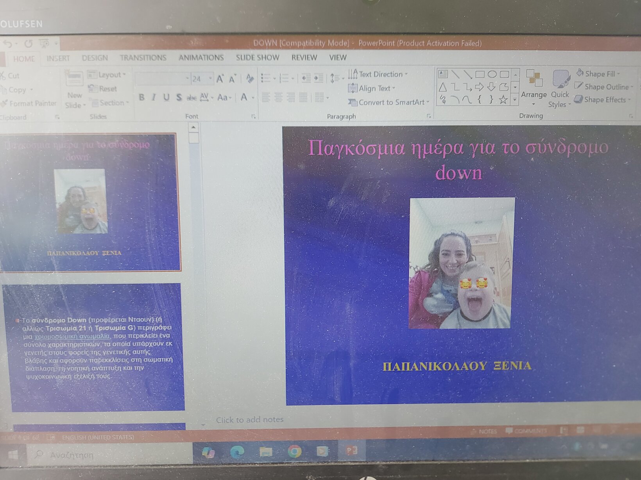Align text right
The height and width of the screenshot is (480, 641).
point(291,97)
